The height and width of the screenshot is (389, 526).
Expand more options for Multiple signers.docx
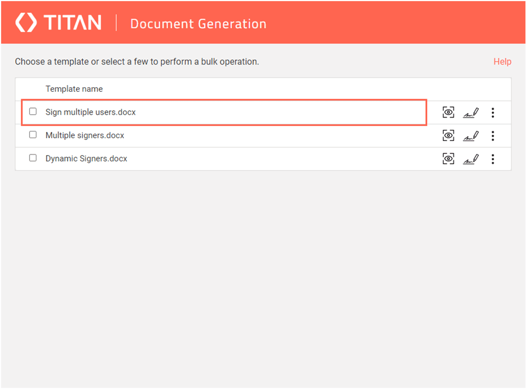(492, 135)
